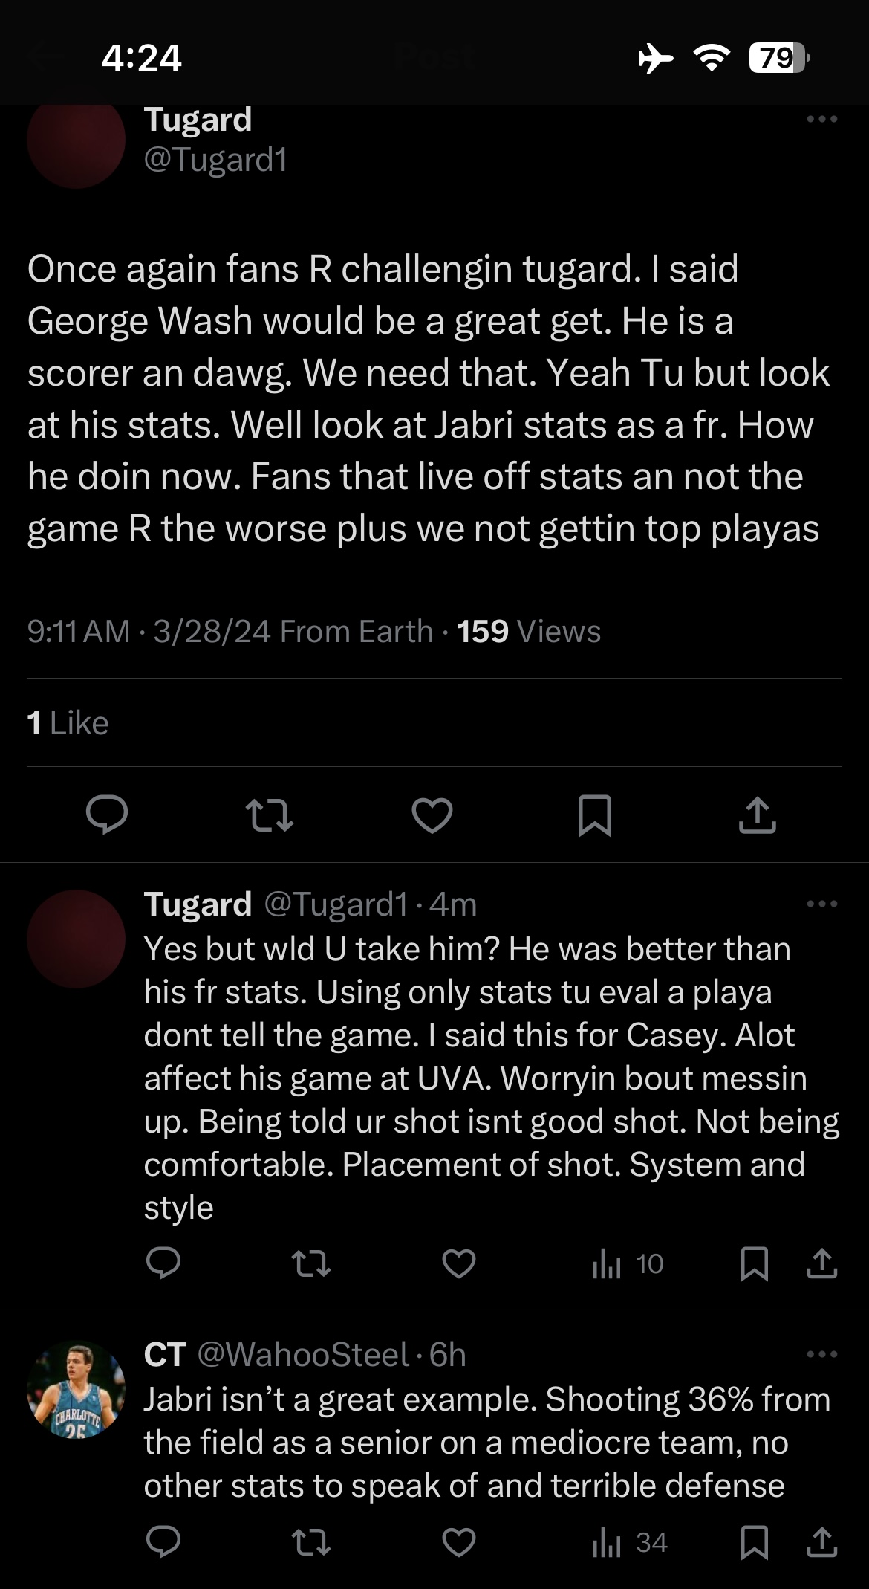Open the @WahooSteel profile handle

303,1355
